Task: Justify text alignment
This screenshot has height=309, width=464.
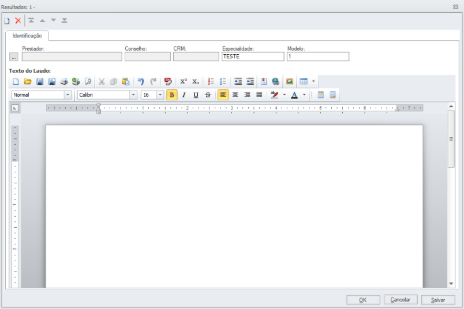Action: pos(259,95)
